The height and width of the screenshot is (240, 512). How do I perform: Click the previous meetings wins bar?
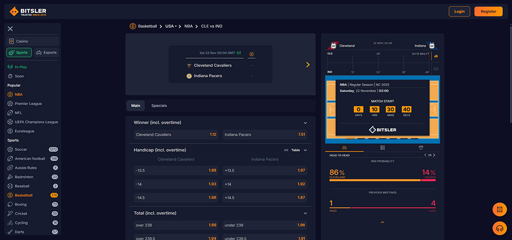tap(382, 207)
